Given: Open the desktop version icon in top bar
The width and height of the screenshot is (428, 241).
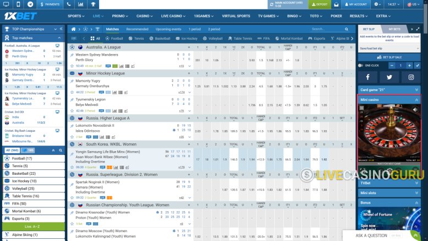Looking at the screenshot, I should point(6,4).
